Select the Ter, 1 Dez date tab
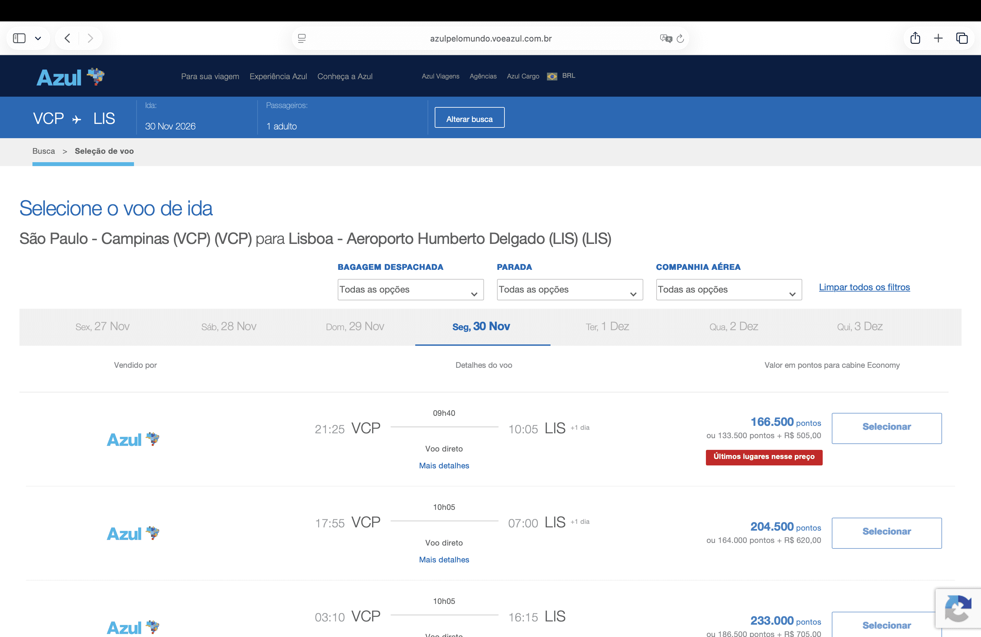 pyautogui.click(x=608, y=326)
